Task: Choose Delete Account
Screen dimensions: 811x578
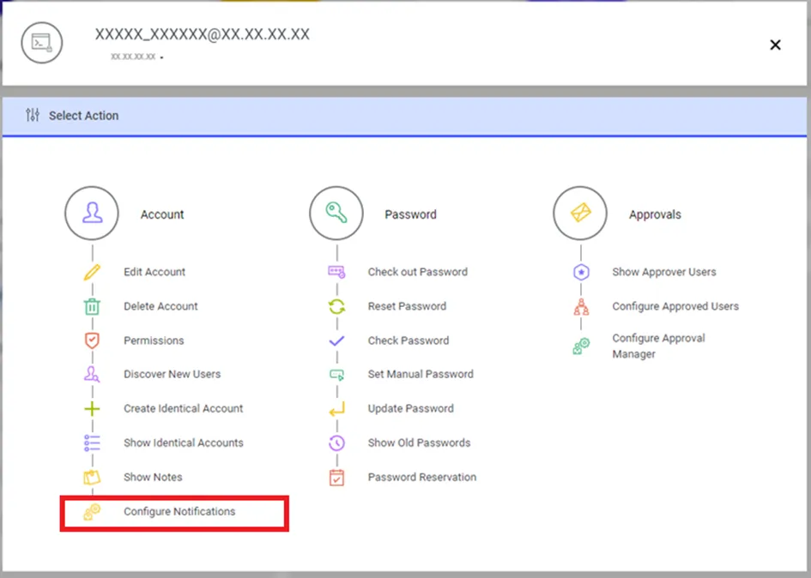Action: tap(160, 306)
